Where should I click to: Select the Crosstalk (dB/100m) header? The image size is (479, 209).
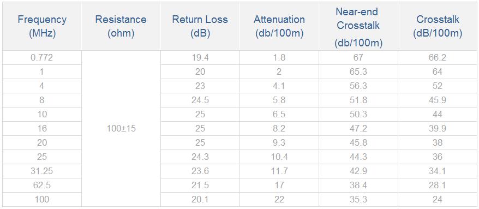coord(438,26)
